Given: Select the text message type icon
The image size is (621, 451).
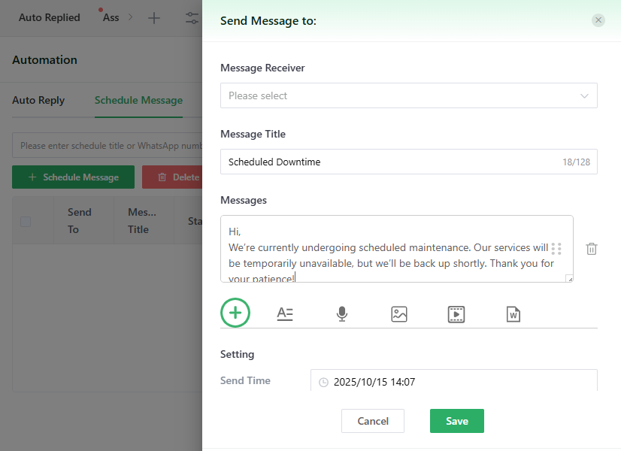Looking at the screenshot, I should [x=285, y=314].
